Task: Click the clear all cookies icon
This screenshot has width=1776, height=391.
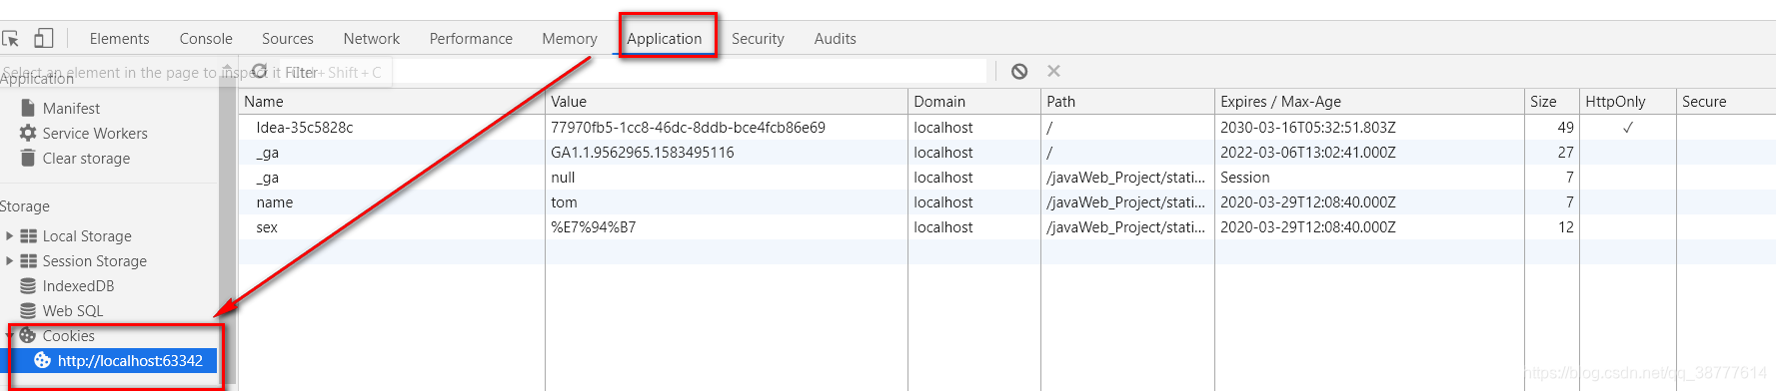Action: 1019,71
